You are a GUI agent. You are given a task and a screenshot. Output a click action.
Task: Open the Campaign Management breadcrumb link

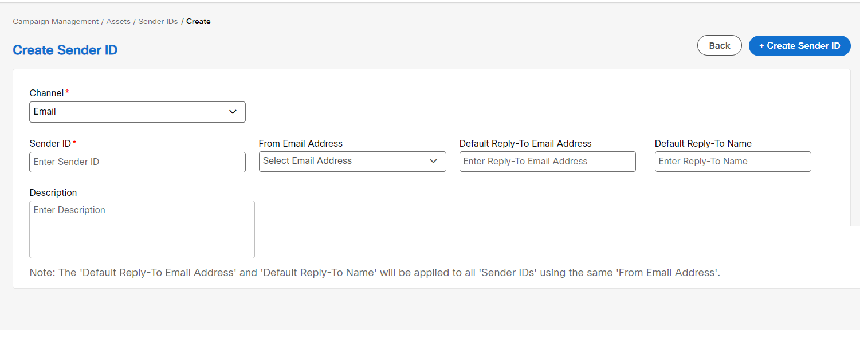click(x=55, y=21)
